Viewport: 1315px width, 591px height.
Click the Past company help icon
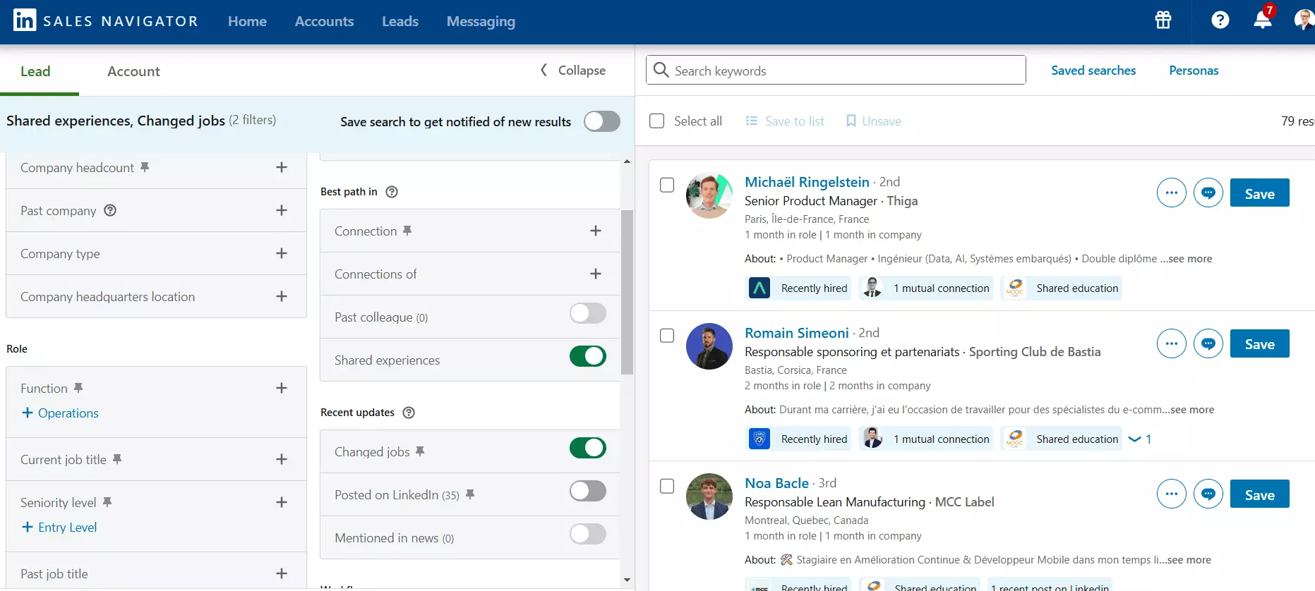(x=110, y=210)
